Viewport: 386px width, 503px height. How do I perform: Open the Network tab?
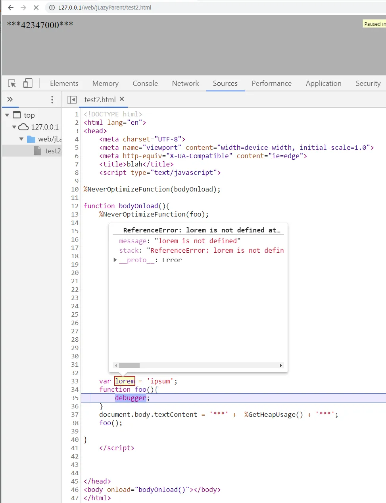(185, 83)
